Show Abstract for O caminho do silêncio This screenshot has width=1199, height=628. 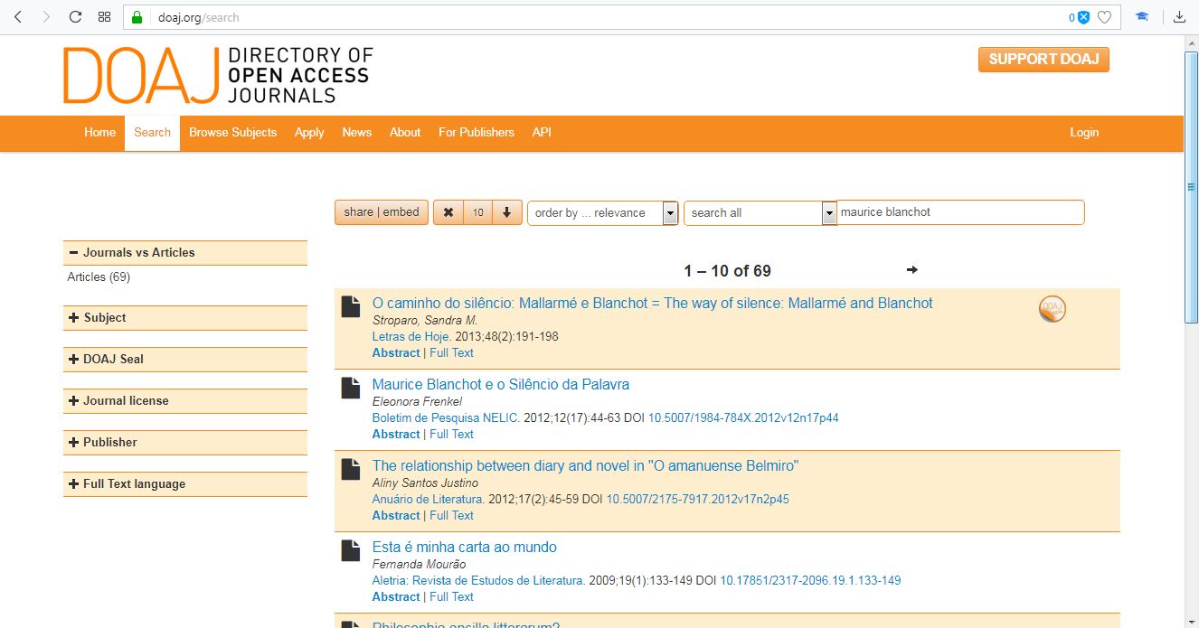396,352
